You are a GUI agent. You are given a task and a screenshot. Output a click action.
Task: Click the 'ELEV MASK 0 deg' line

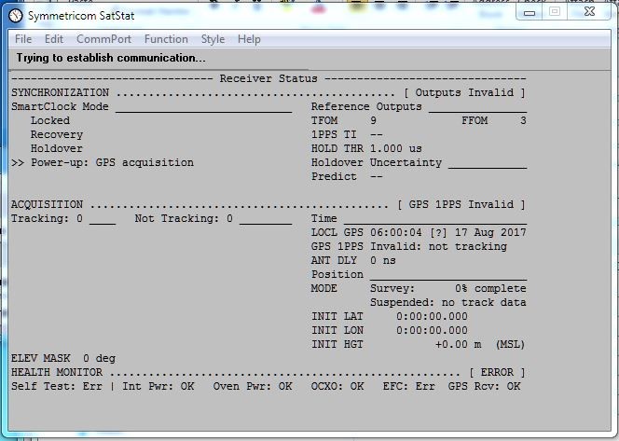(63, 358)
